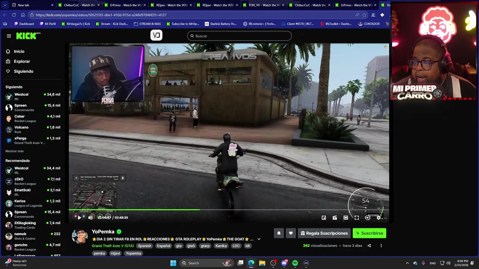Click the Español tag

coord(164,246)
